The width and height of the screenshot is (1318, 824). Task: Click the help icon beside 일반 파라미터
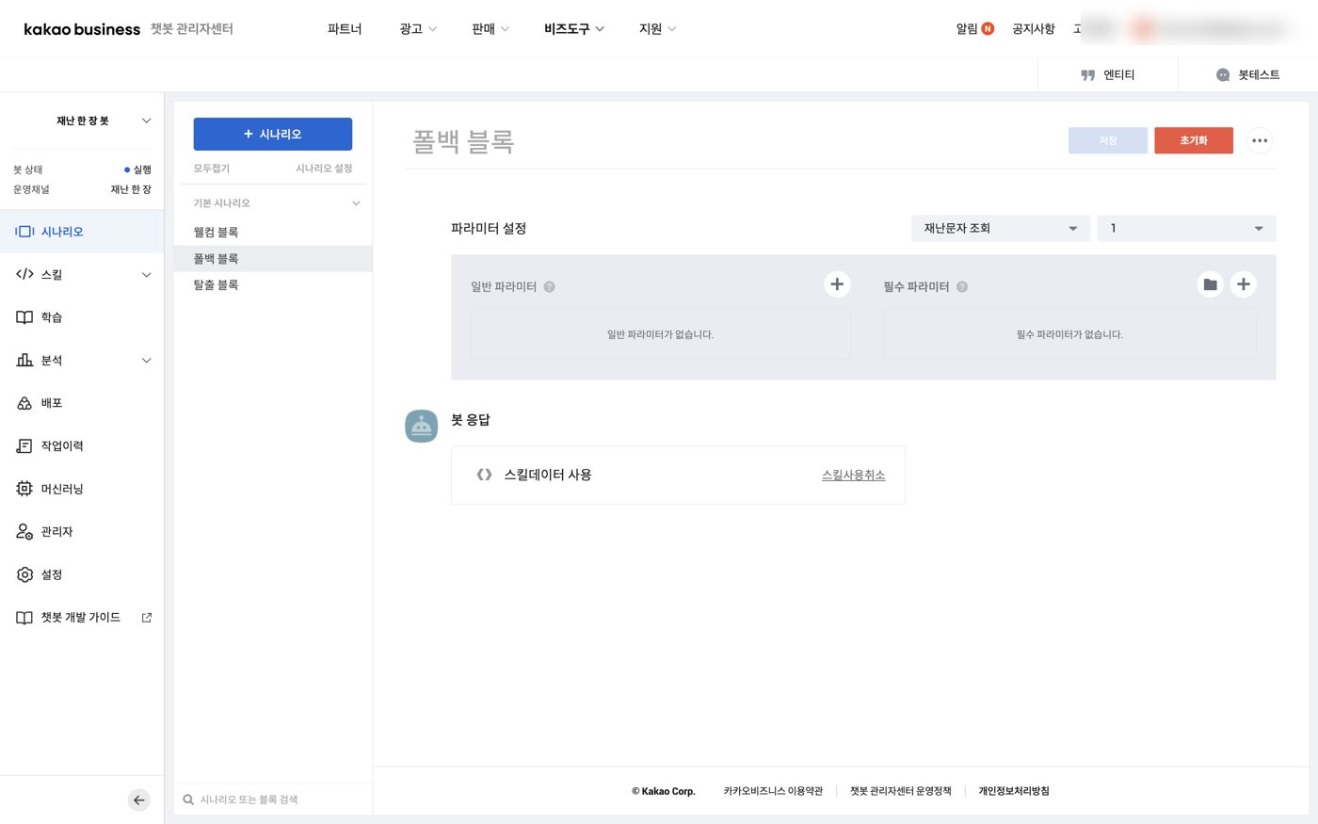click(x=550, y=287)
